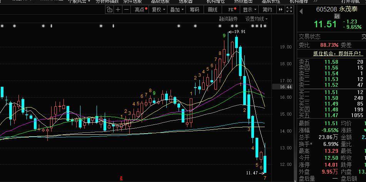
Task: Zoom in the chart with plus icon
Action: [x=118, y=10]
